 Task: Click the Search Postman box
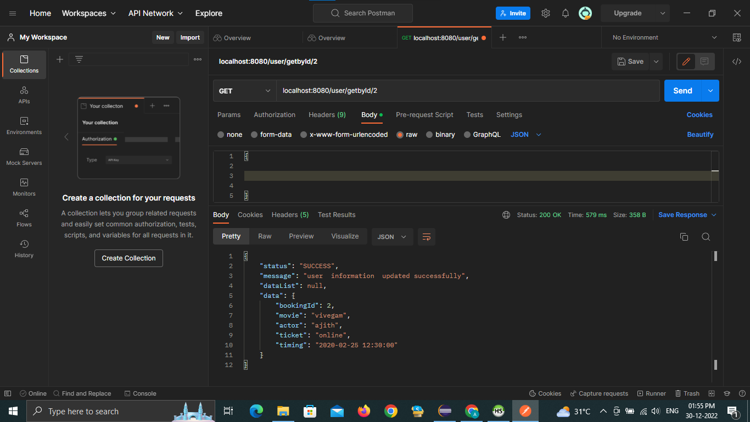click(x=362, y=13)
